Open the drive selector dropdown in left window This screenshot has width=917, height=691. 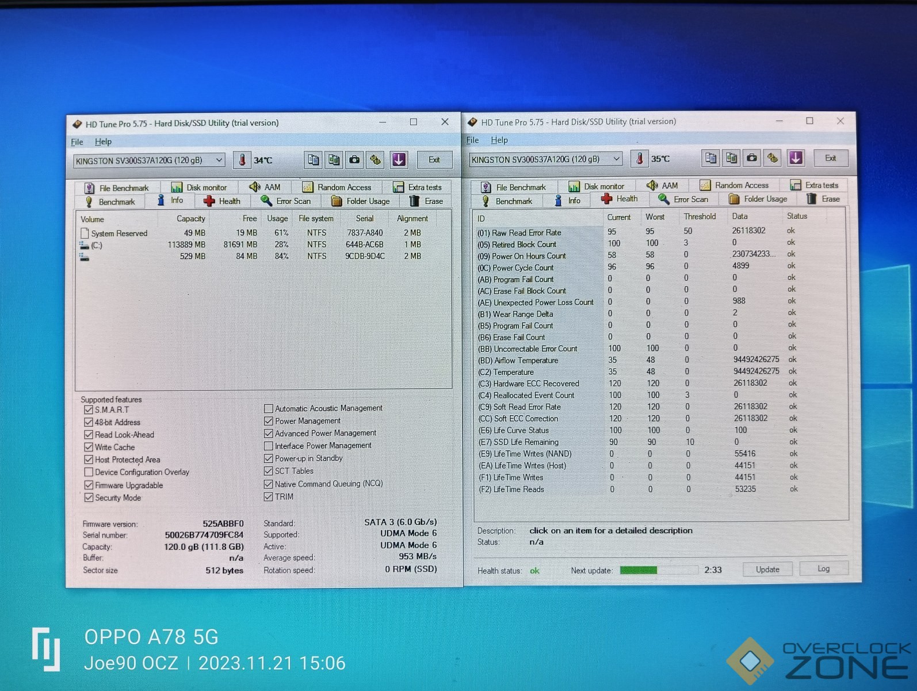tap(219, 160)
